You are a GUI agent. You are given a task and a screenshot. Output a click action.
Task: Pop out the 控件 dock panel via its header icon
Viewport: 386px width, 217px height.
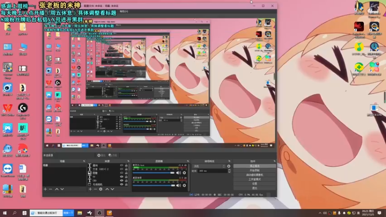click(x=275, y=161)
